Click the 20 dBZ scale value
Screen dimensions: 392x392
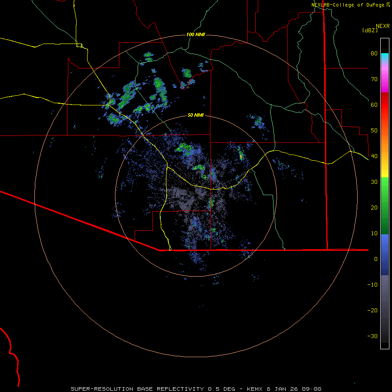[374, 208]
